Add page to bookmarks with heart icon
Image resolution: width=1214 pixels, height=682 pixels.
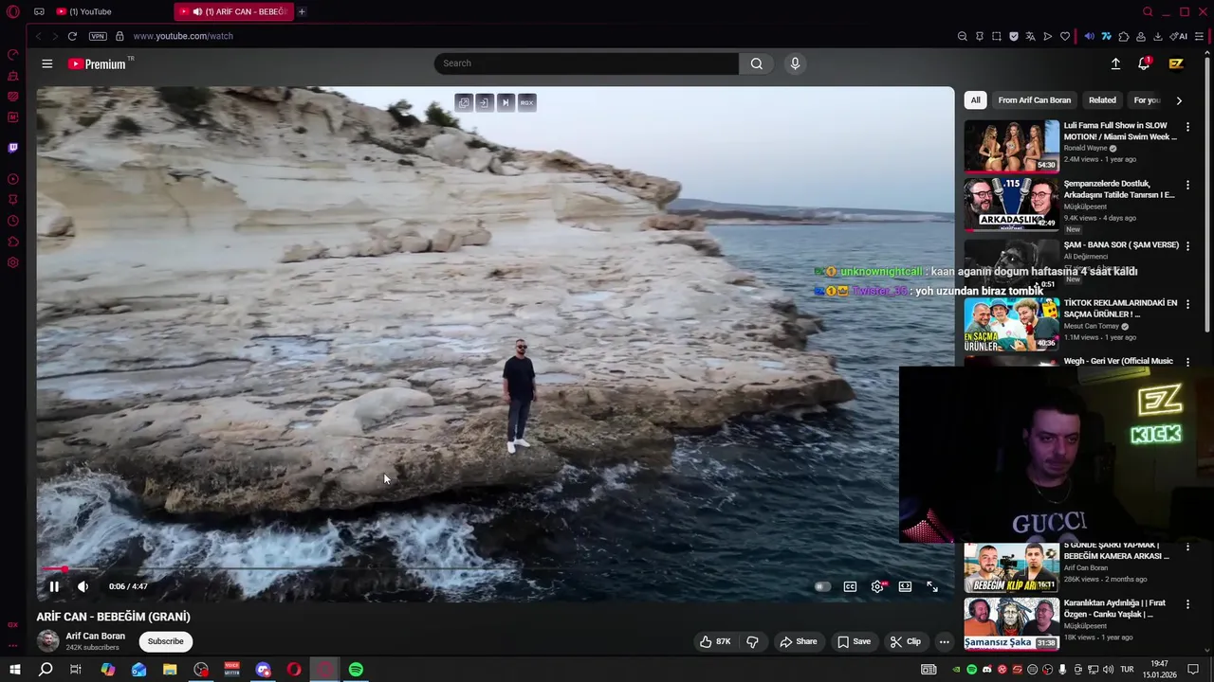[x=1065, y=36]
